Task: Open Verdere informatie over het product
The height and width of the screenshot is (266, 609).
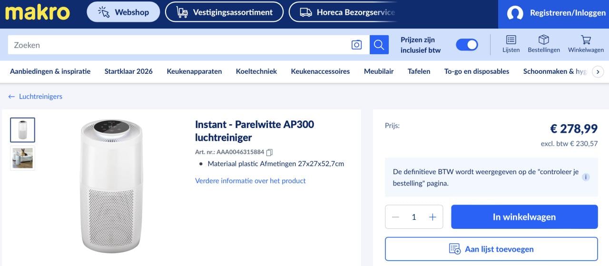Action: 250,181
